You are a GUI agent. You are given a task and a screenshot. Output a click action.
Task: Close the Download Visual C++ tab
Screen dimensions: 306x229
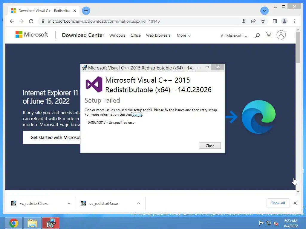(x=74, y=11)
